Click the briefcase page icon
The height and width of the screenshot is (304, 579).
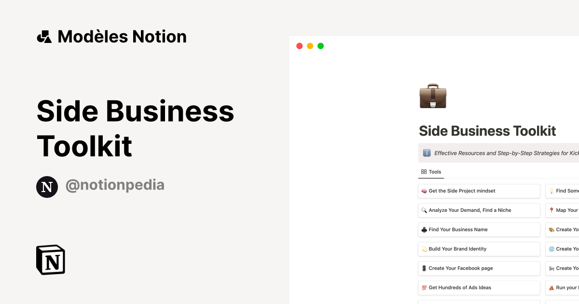pyautogui.click(x=433, y=96)
